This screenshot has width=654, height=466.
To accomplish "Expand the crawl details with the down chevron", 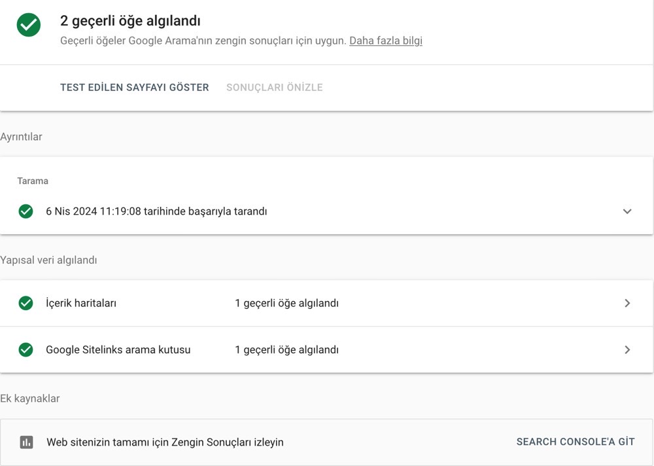I will pyautogui.click(x=627, y=211).
